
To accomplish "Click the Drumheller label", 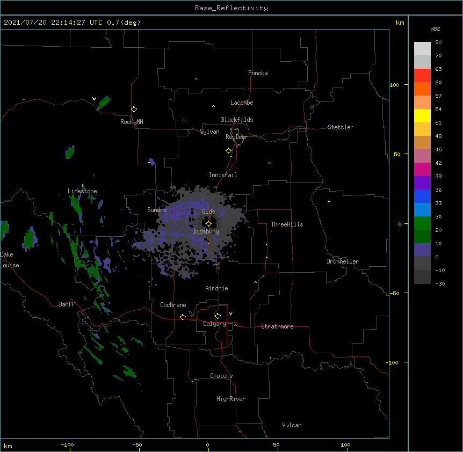I will click(343, 261).
